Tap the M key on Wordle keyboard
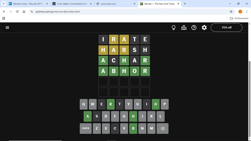Viewport: 251px width, 141px height. [152, 128]
